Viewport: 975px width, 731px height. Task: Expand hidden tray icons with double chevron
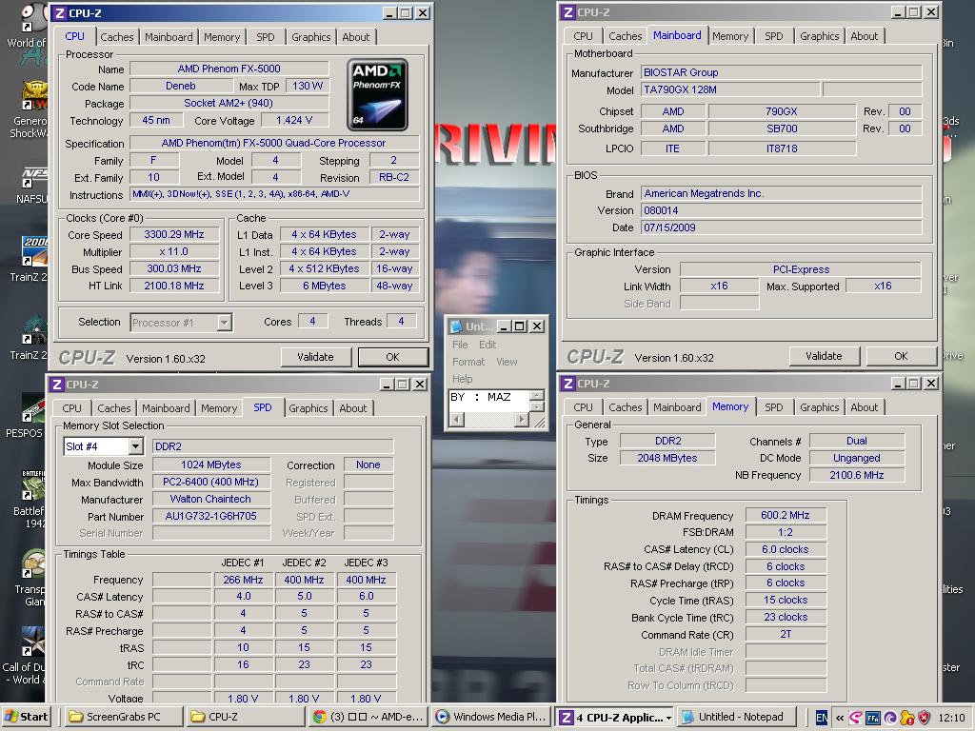coord(840,718)
